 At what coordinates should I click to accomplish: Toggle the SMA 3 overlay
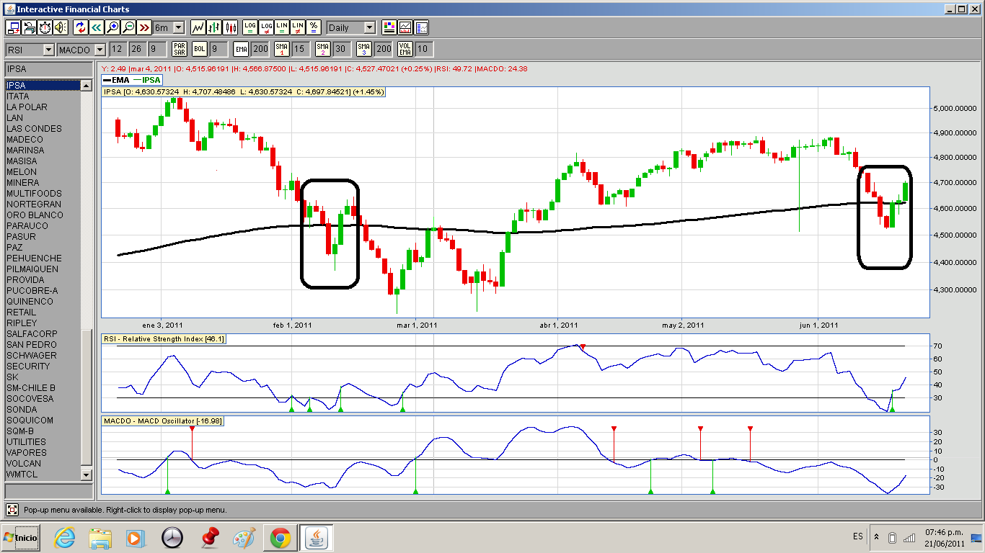(364, 49)
